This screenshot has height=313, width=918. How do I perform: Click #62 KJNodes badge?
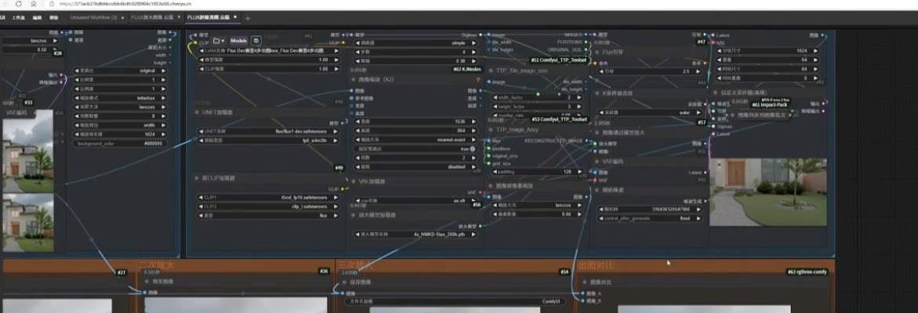tap(466, 69)
